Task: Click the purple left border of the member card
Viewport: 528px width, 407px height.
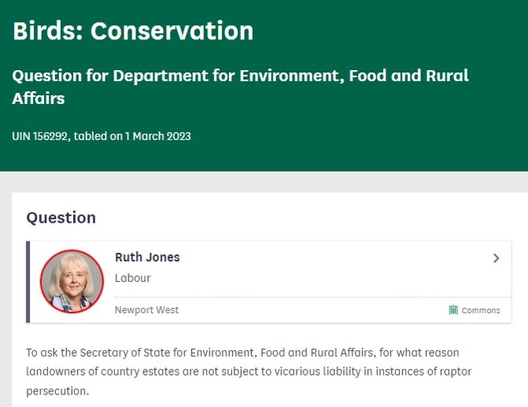Action: point(28,281)
